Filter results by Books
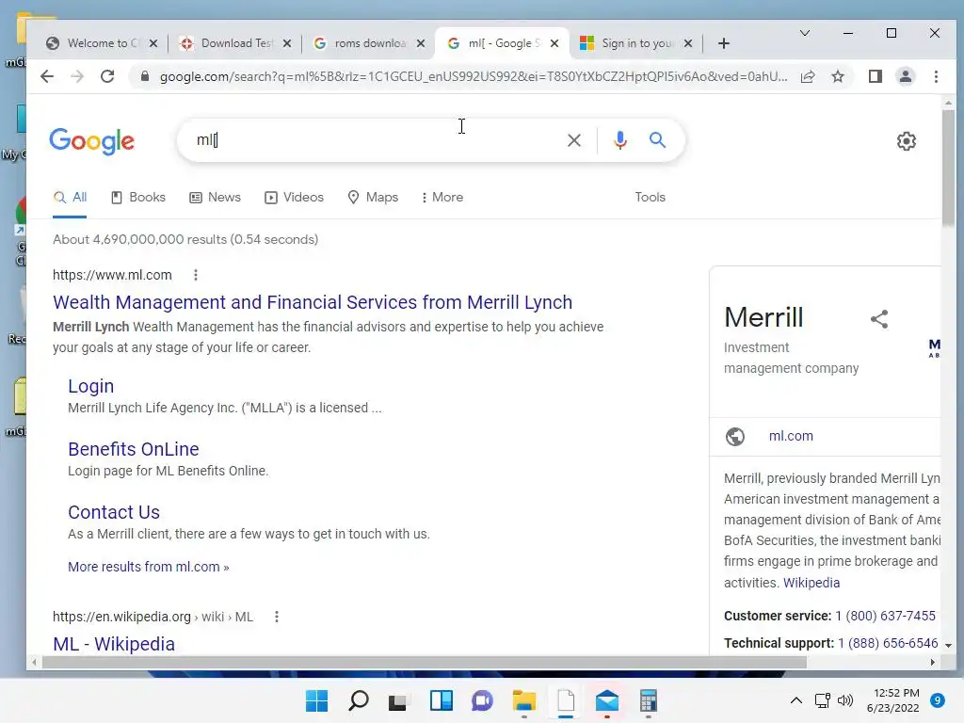Screen dimensions: 964x723 coord(137,198)
